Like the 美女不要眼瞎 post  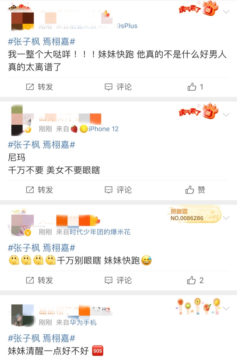196,190
